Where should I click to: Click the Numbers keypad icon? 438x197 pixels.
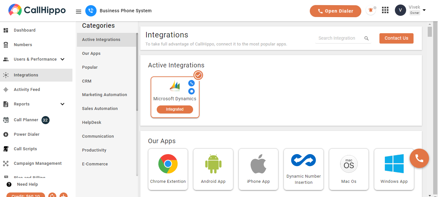click(x=6, y=45)
